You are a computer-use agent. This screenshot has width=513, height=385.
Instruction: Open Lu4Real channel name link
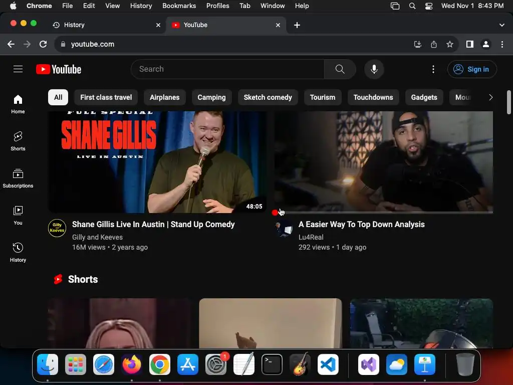pyautogui.click(x=311, y=237)
